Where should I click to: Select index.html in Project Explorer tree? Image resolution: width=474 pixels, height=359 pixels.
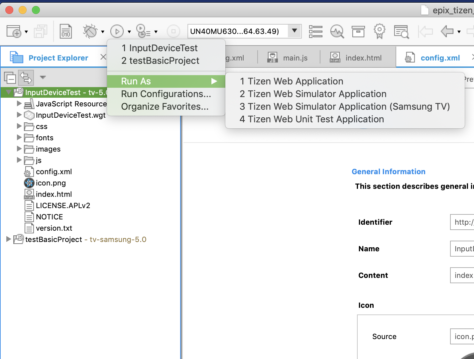coord(54,194)
